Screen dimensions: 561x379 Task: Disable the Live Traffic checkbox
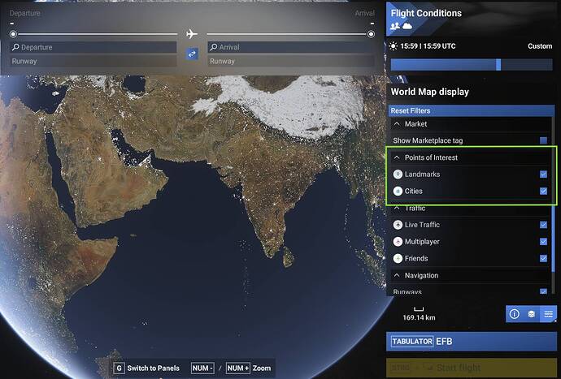tap(543, 225)
